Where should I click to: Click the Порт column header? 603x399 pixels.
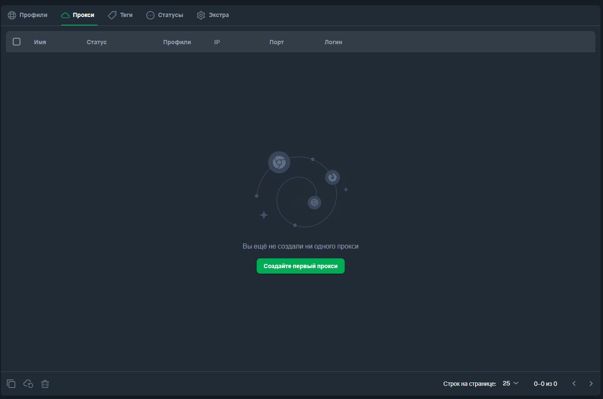276,42
